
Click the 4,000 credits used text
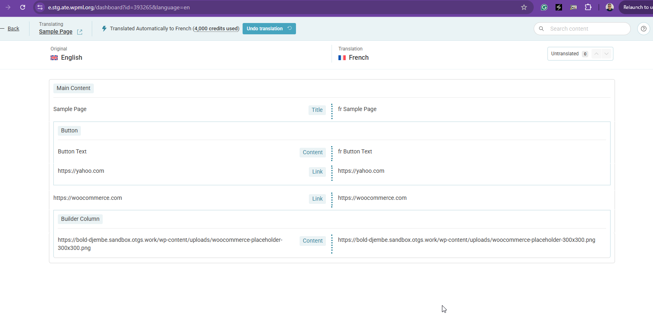(216, 29)
